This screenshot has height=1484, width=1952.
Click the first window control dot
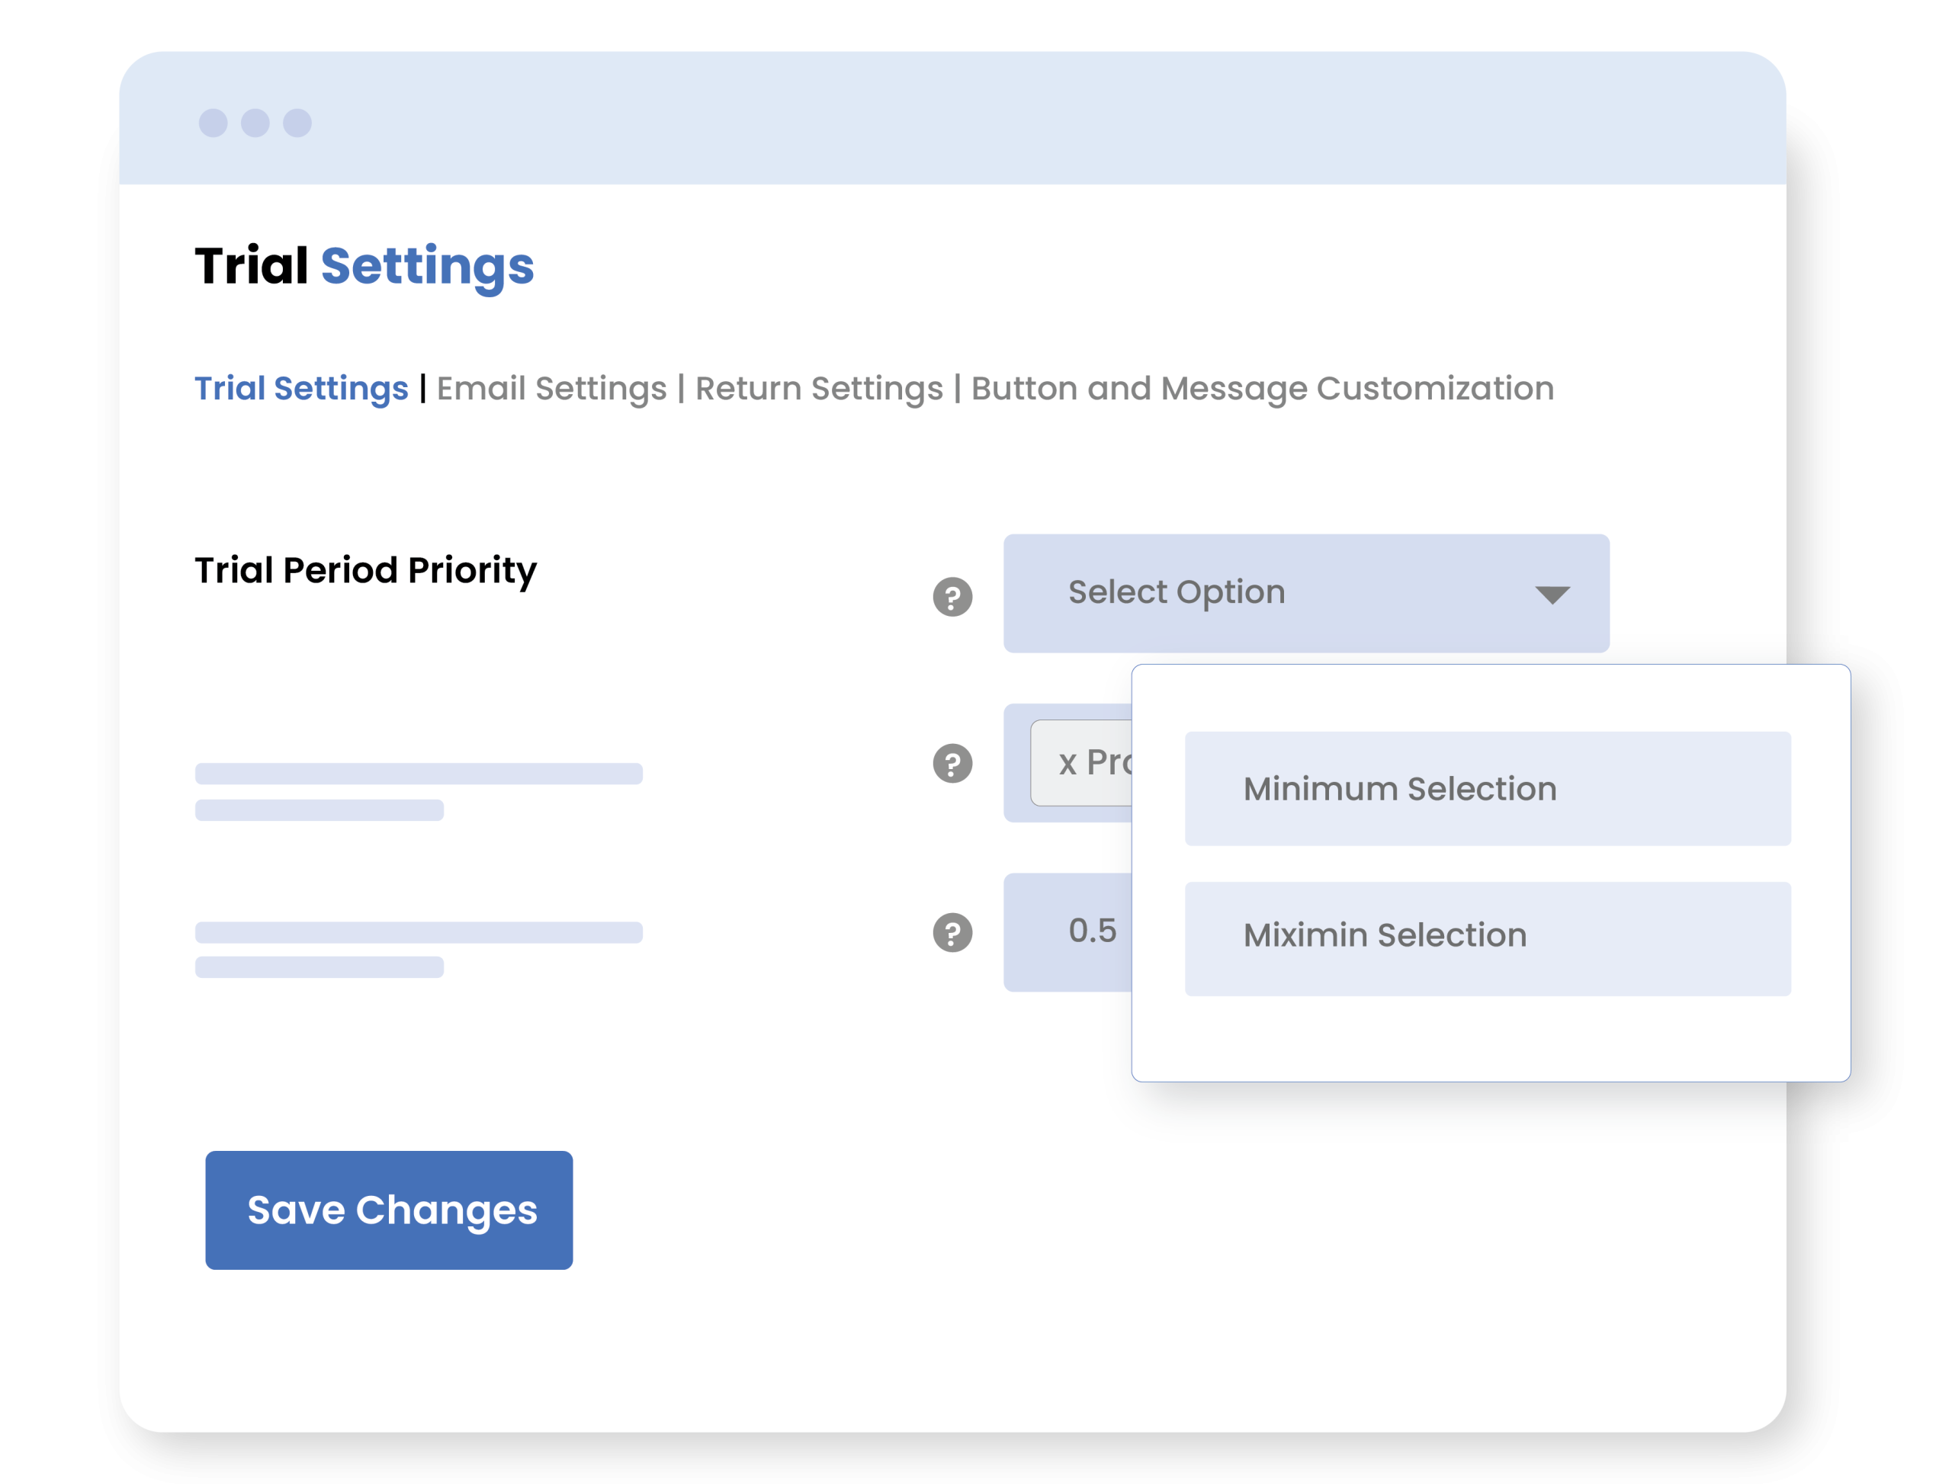tap(213, 123)
